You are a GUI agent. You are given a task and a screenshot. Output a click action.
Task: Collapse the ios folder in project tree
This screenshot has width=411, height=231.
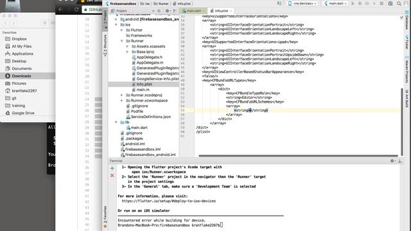(116, 24)
